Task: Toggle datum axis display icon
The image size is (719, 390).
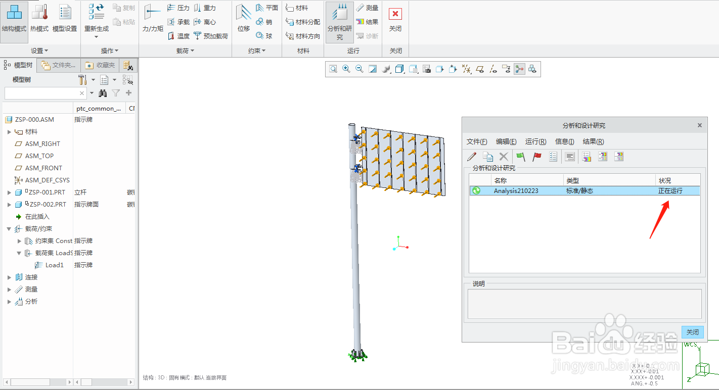Action: (x=493, y=69)
